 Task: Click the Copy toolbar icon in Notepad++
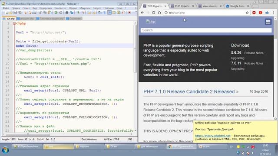click(x=45, y=13)
